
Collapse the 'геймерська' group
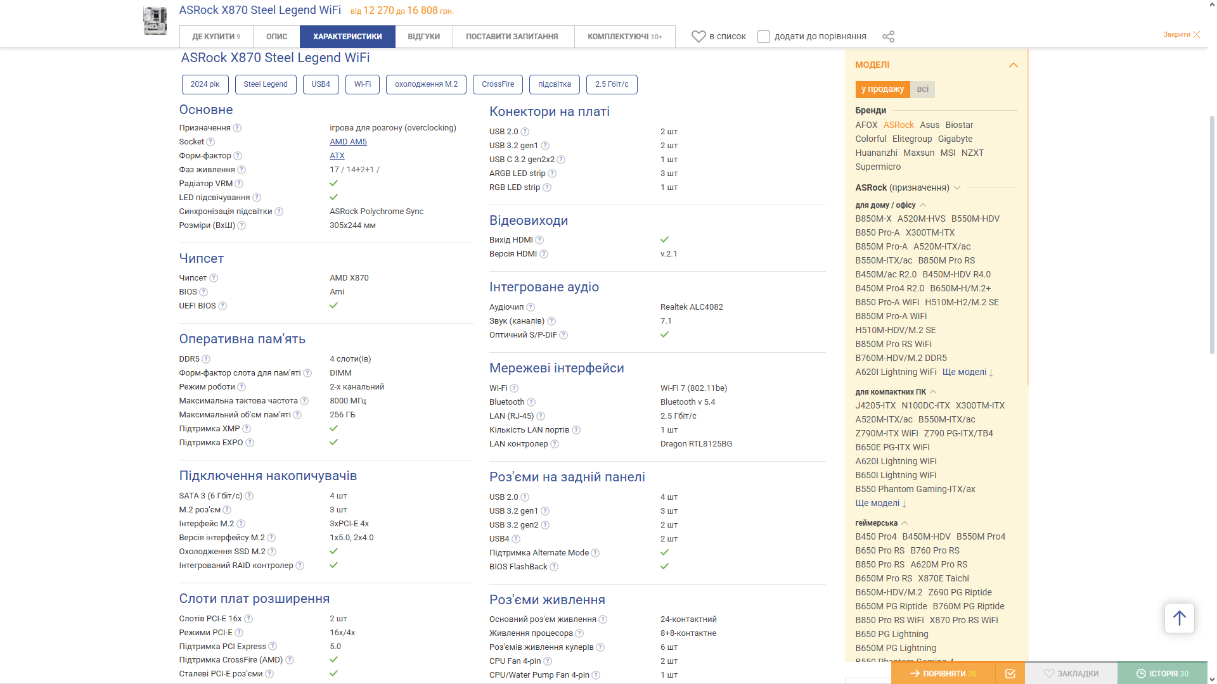click(x=905, y=523)
